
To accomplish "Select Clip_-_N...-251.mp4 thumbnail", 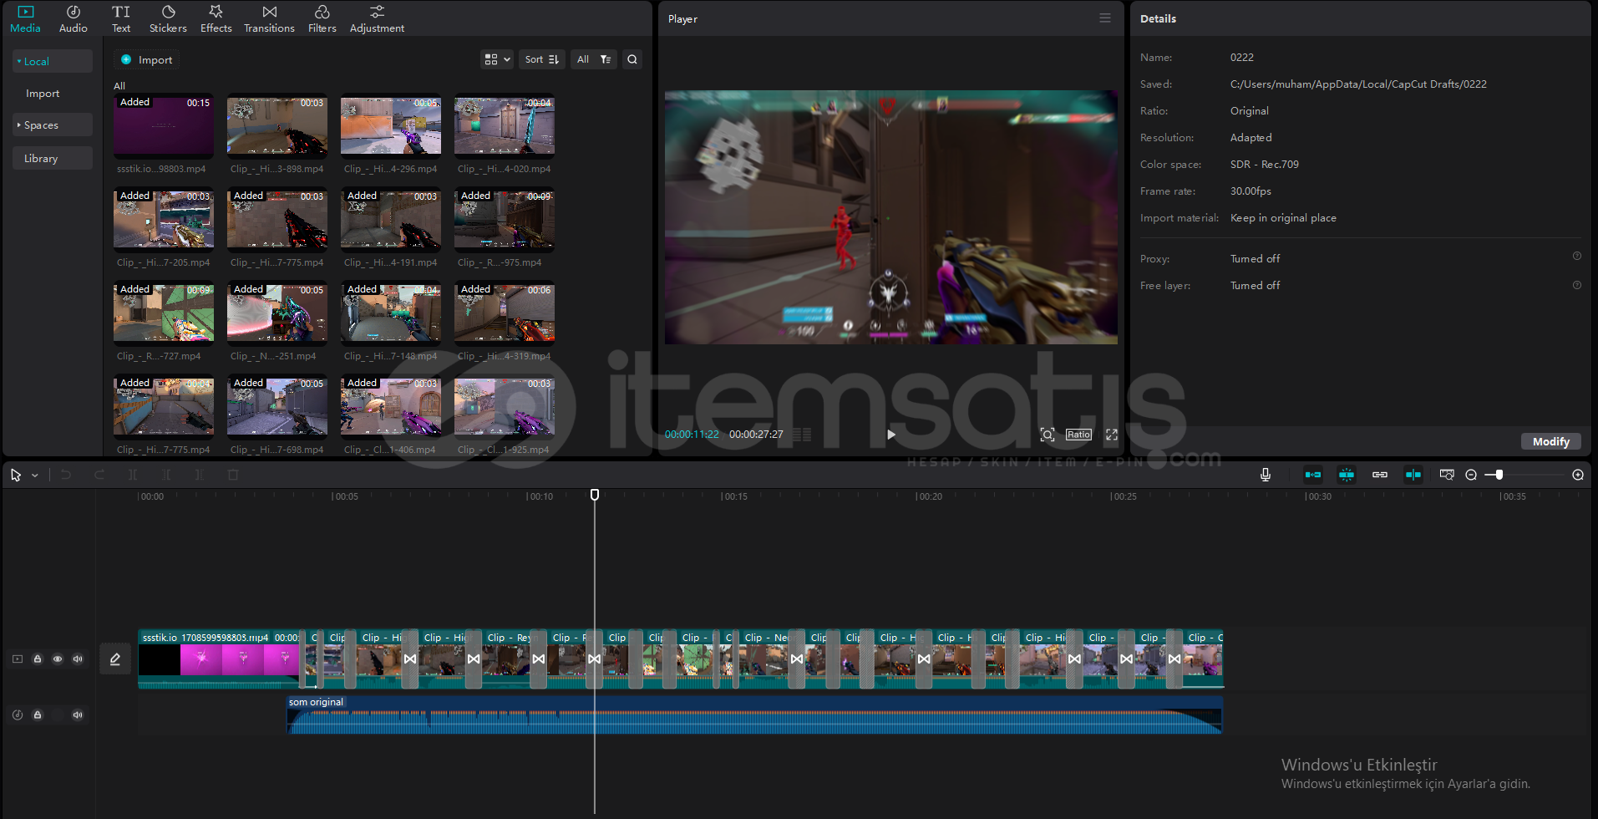I will [277, 313].
